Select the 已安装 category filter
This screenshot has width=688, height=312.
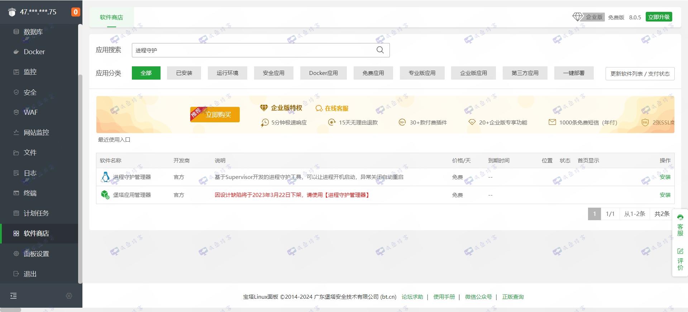pyautogui.click(x=184, y=73)
